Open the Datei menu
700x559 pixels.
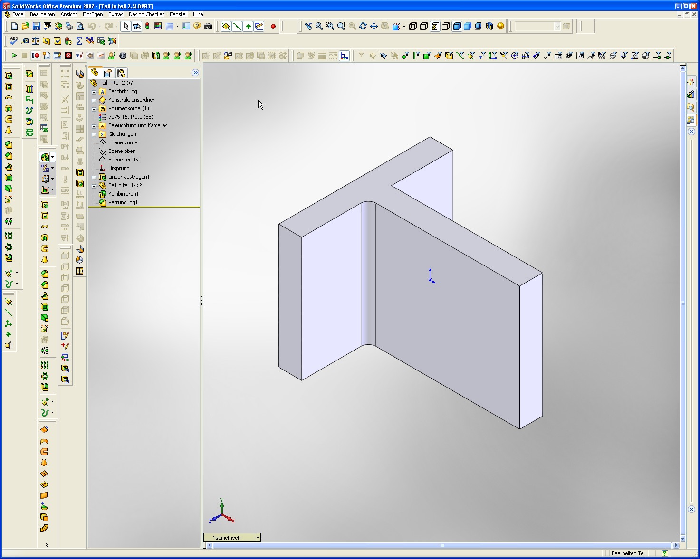pyautogui.click(x=18, y=14)
